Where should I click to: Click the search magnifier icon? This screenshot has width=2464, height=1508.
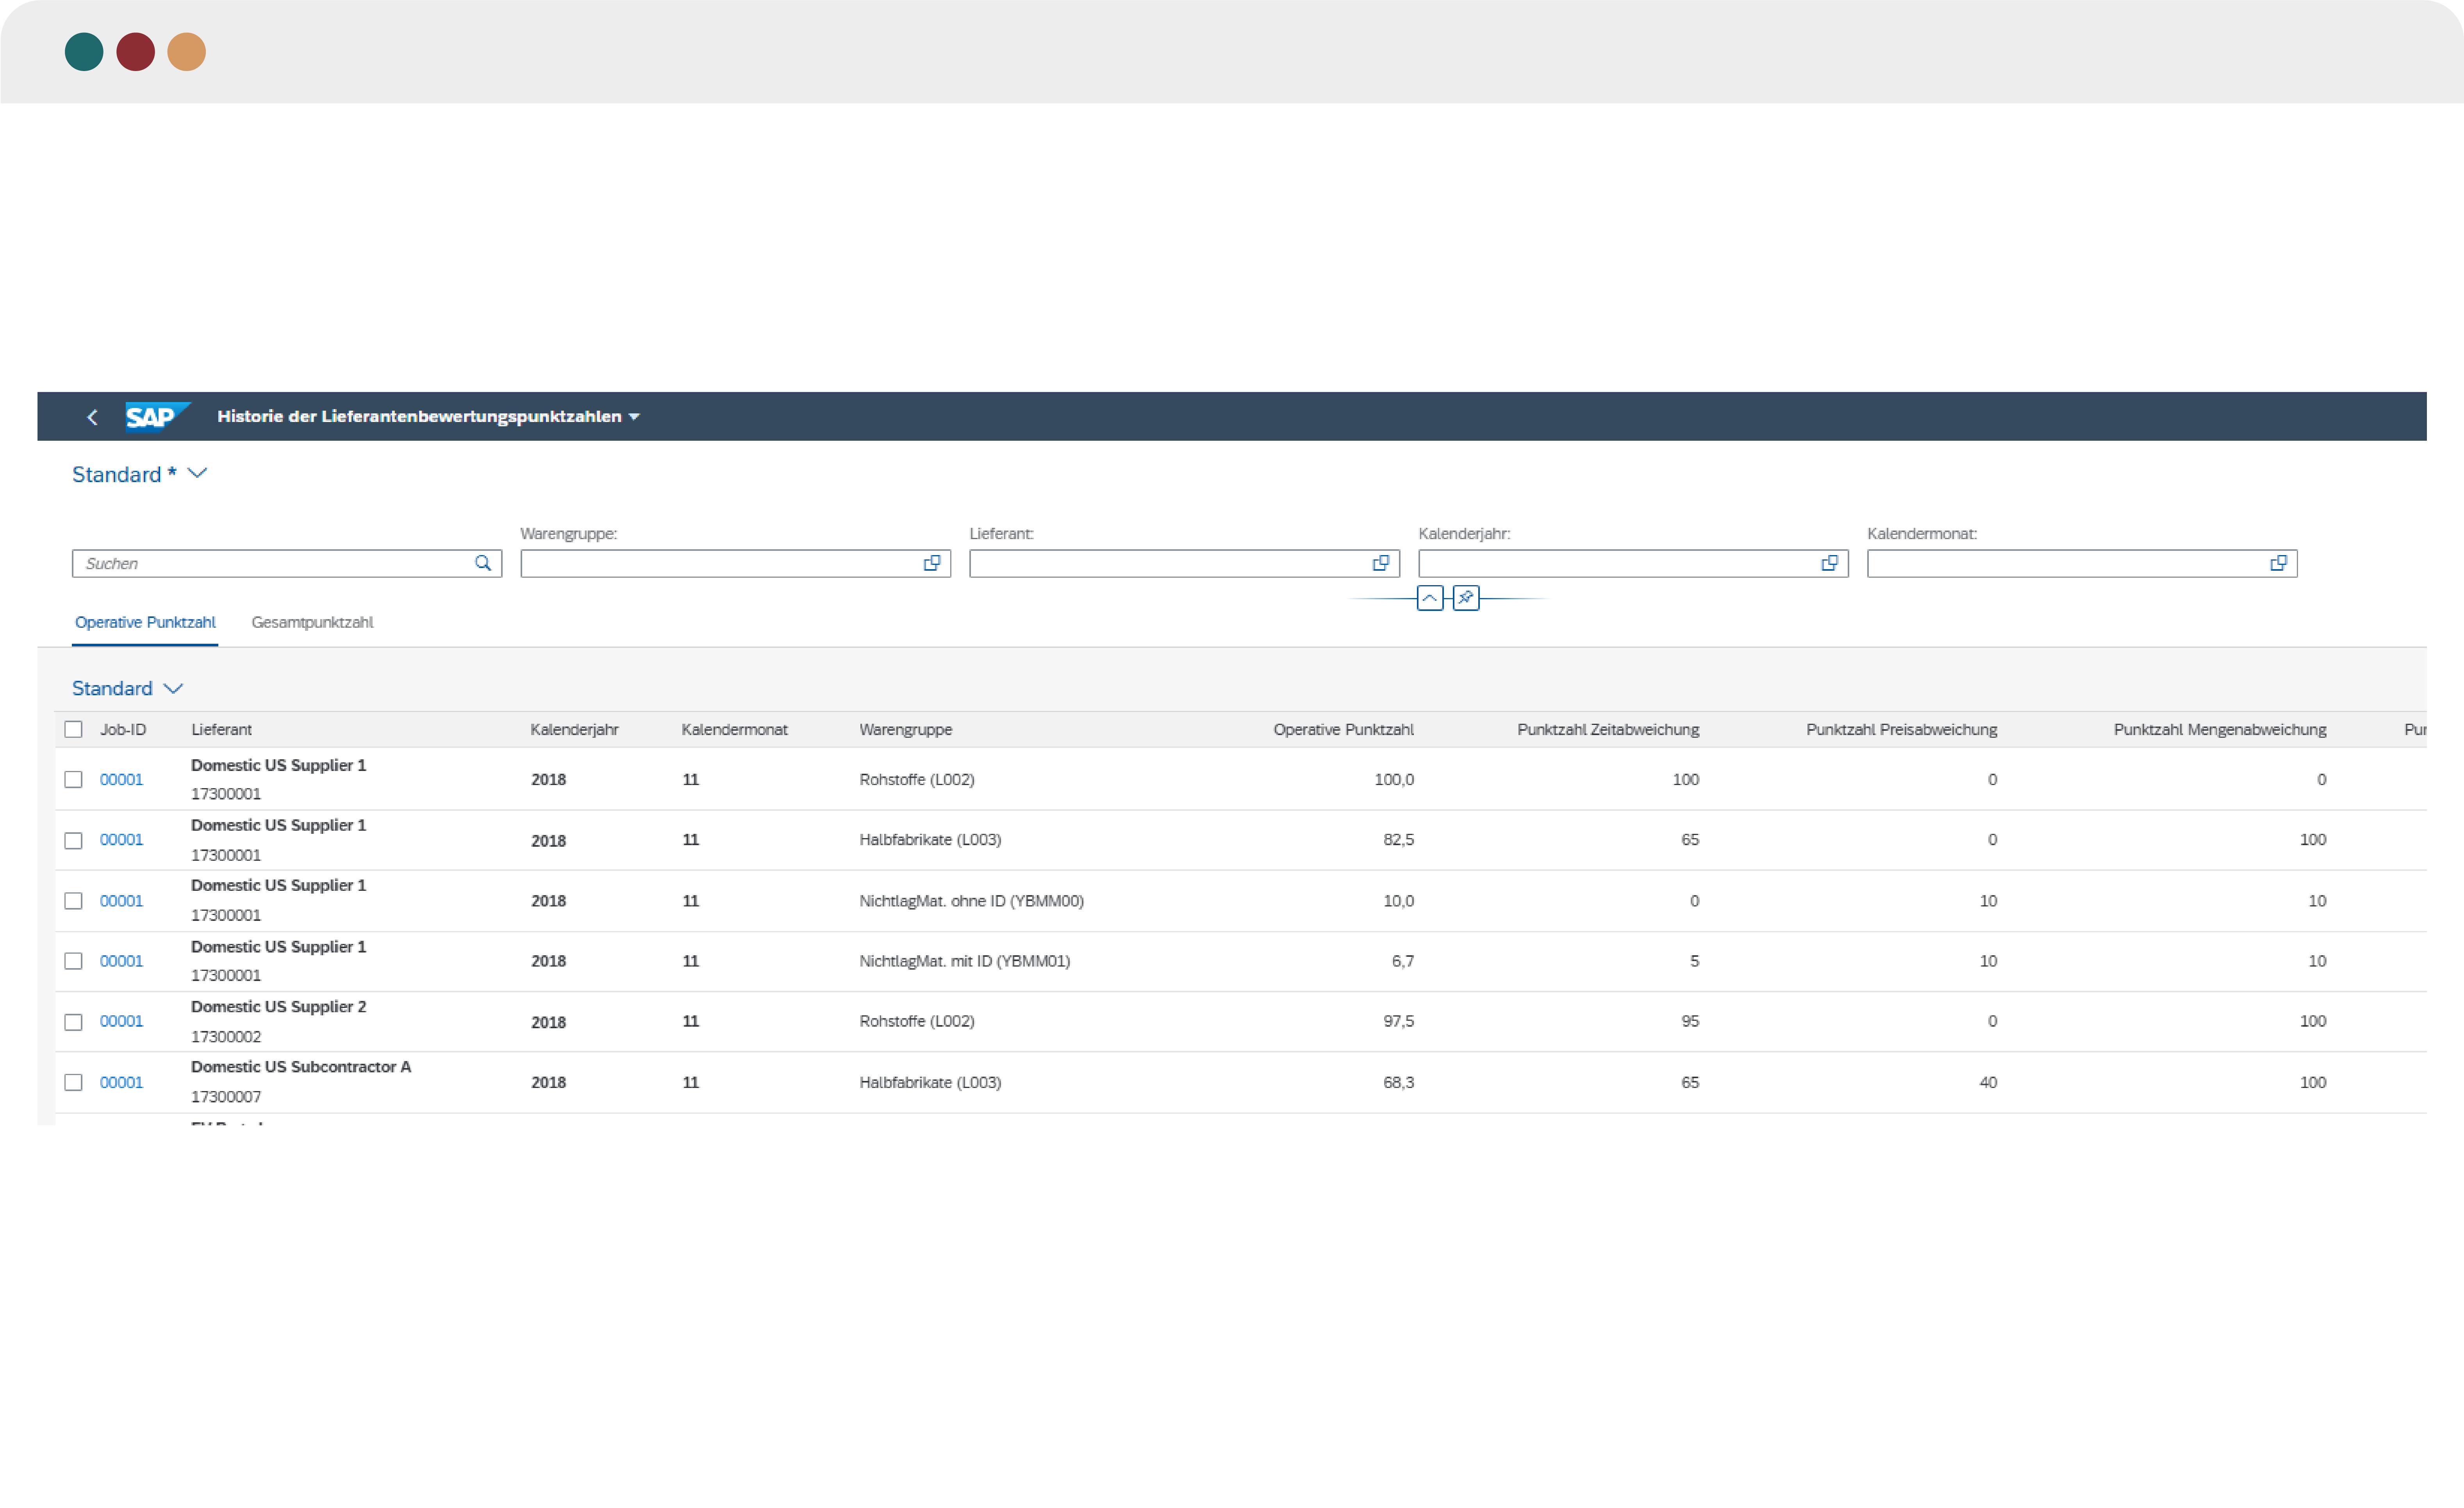[483, 564]
